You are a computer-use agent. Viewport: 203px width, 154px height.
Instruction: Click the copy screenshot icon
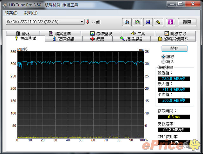(137, 22)
